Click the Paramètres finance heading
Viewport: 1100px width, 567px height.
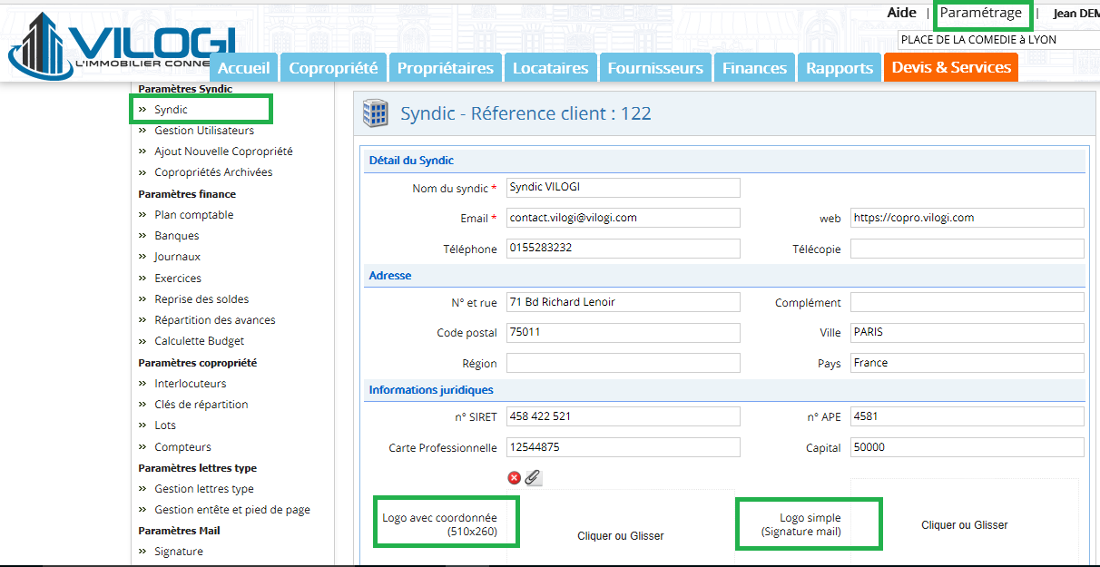(x=187, y=194)
